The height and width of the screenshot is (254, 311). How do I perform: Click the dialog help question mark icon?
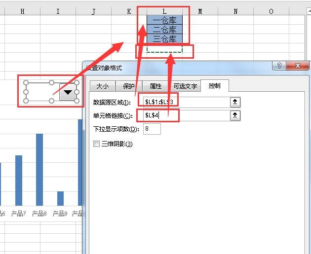pyautogui.click(x=279, y=66)
